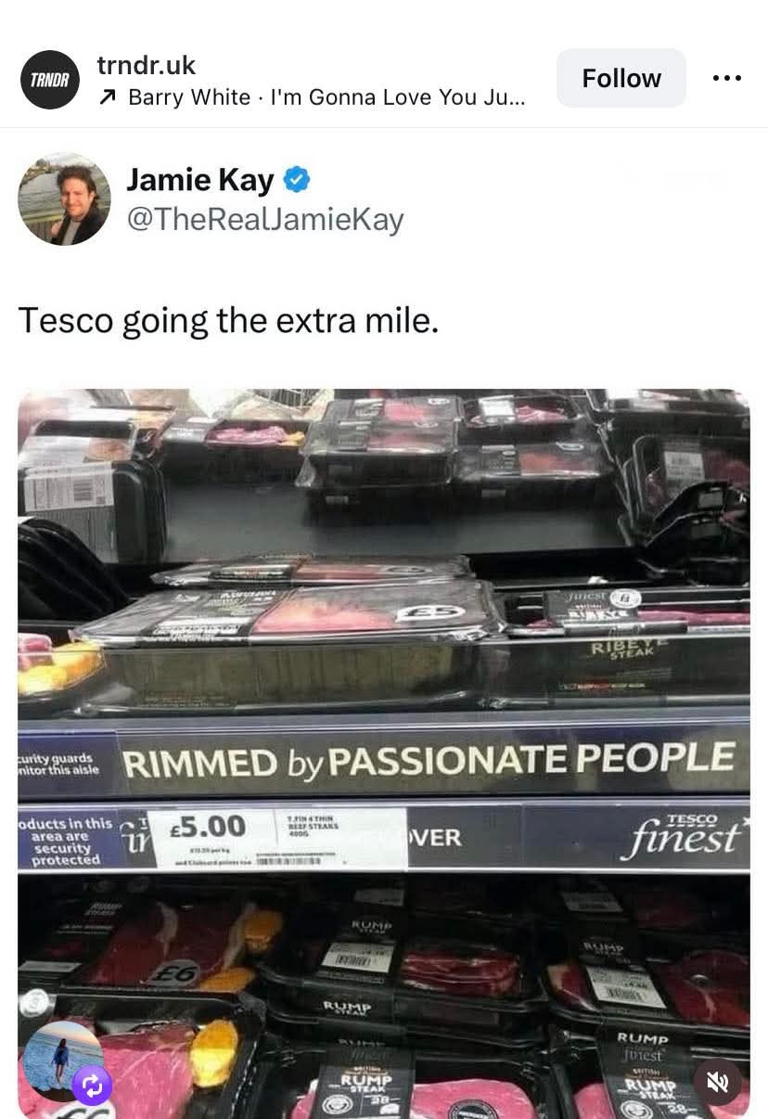Image resolution: width=768 pixels, height=1119 pixels.
Task: Click the 'Tesco going the extra mile.' caption
Action: [x=228, y=320]
